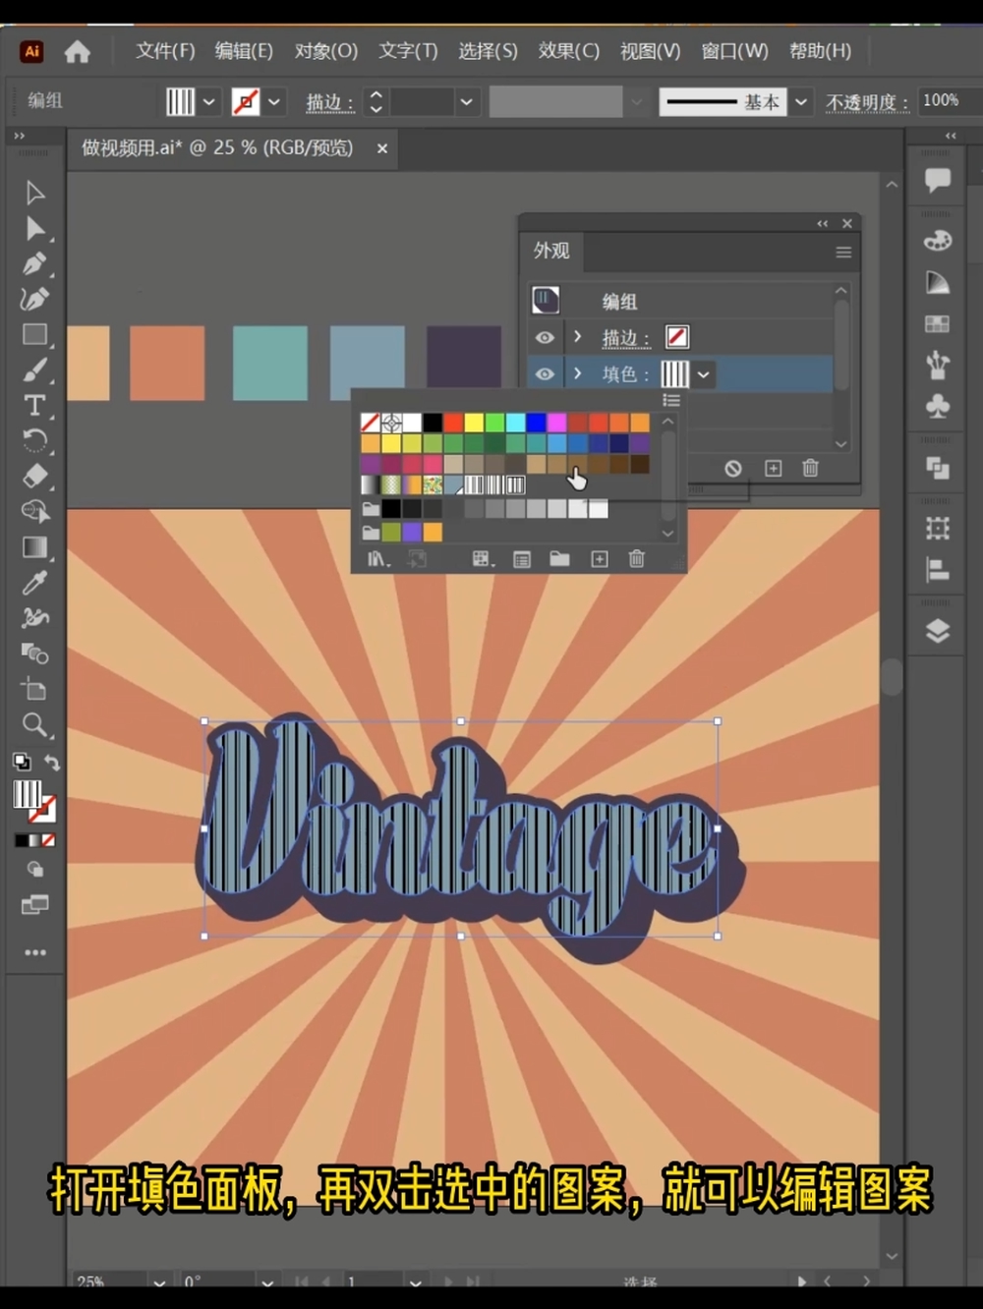The width and height of the screenshot is (983, 1309).
Task: Create New Swatch plus icon
Action: point(600,559)
